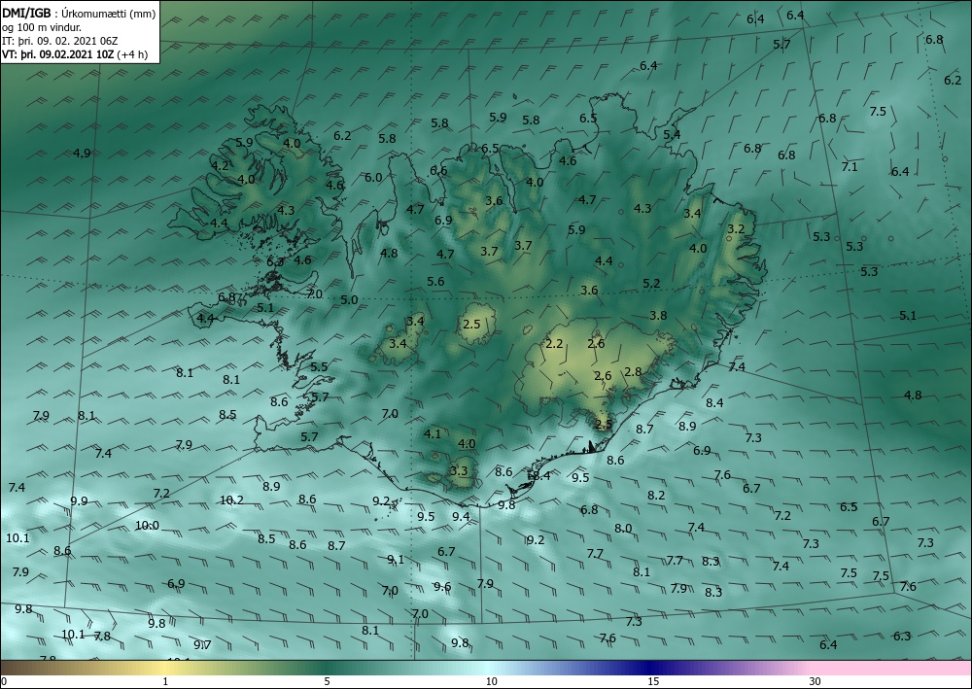This screenshot has width=972, height=689.
Task: Click the 'VT: þri. 09.02.2021 10Z (+4 h)' line
Action: (75, 54)
